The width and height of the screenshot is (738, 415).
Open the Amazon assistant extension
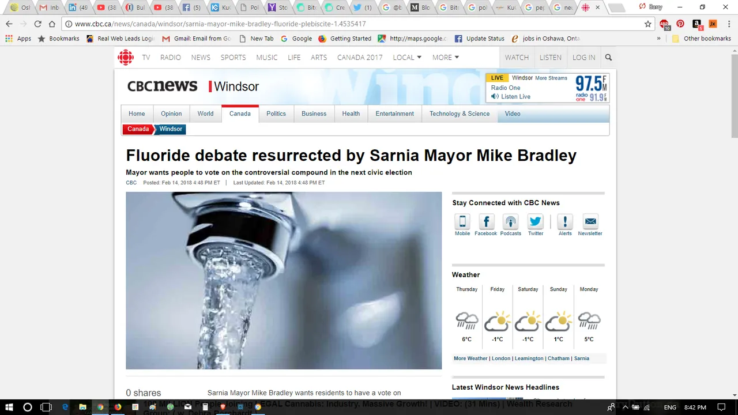click(697, 24)
